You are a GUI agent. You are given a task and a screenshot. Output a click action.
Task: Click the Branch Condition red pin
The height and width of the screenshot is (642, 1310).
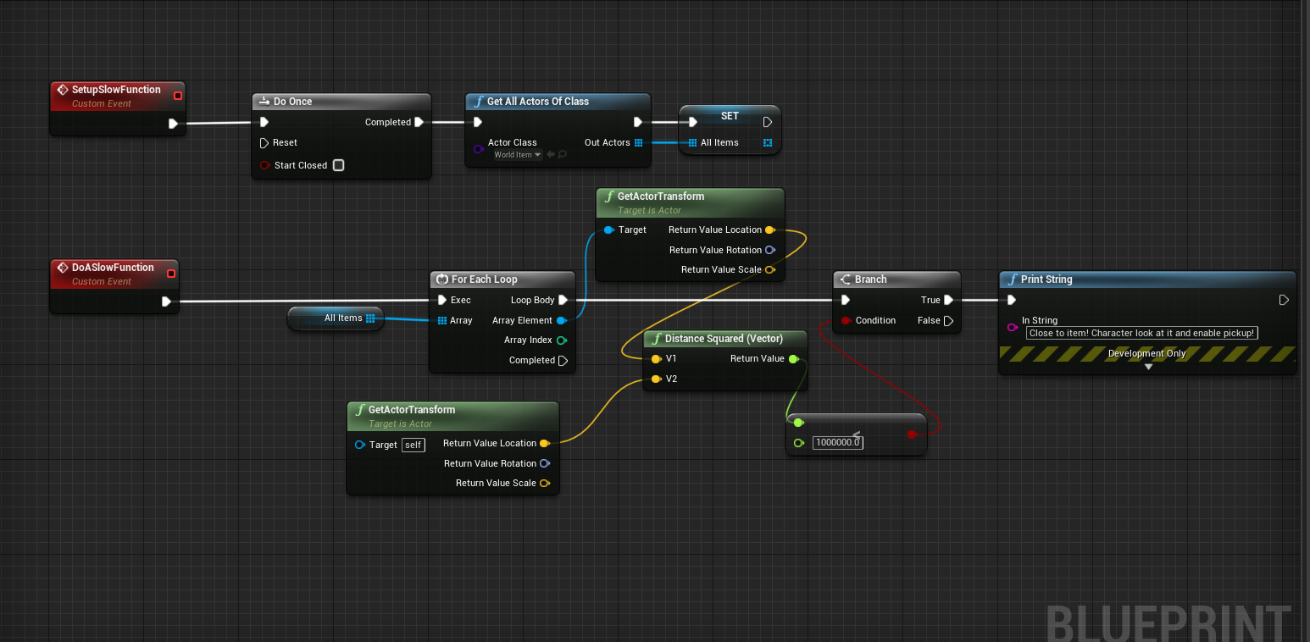click(846, 320)
